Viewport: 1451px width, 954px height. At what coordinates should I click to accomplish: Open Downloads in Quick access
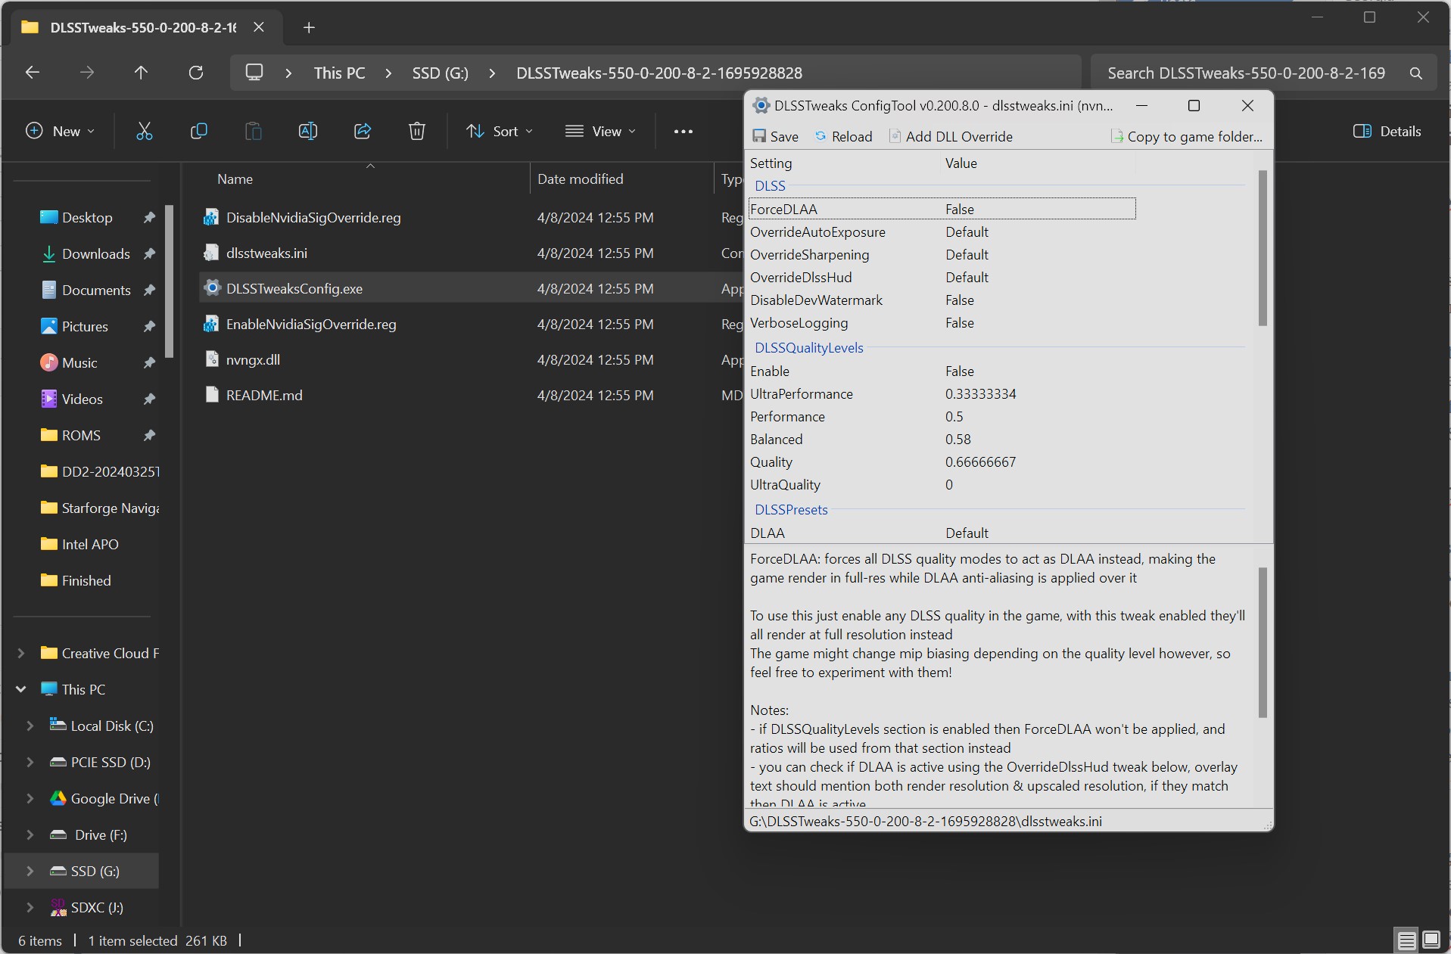pos(96,253)
